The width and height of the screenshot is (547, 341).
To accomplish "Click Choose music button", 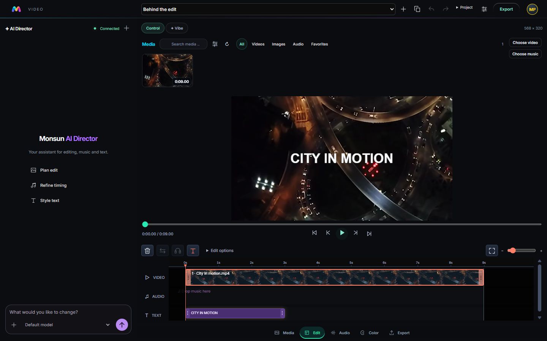I will click(525, 54).
